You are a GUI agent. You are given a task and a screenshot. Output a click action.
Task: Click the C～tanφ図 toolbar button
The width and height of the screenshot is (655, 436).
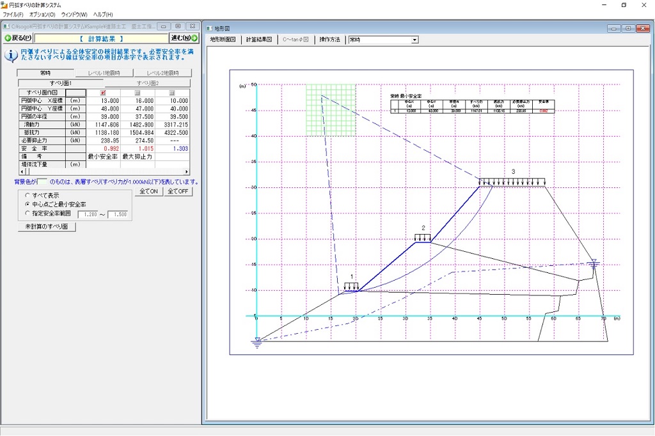click(x=296, y=40)
